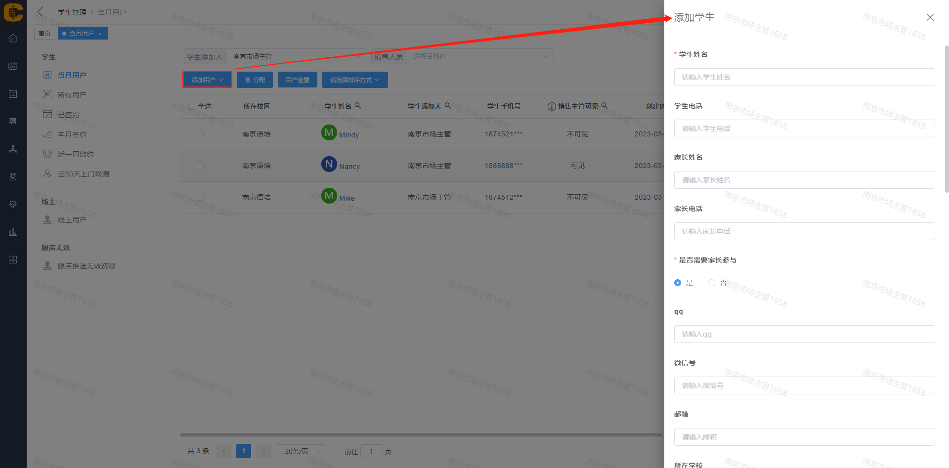Open the 20条/页 page size dropdown
Image resolution: width=949 pixels, height=468 pixels.
click(x=301, y=451)
